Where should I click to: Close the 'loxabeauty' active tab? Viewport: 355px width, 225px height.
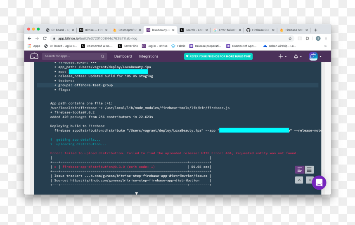pos(173,30)
